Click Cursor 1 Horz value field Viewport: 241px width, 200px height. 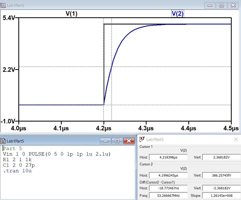point(168,157)
